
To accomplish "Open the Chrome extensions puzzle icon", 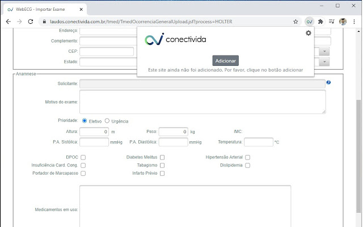I will click(x=320, y=22).
